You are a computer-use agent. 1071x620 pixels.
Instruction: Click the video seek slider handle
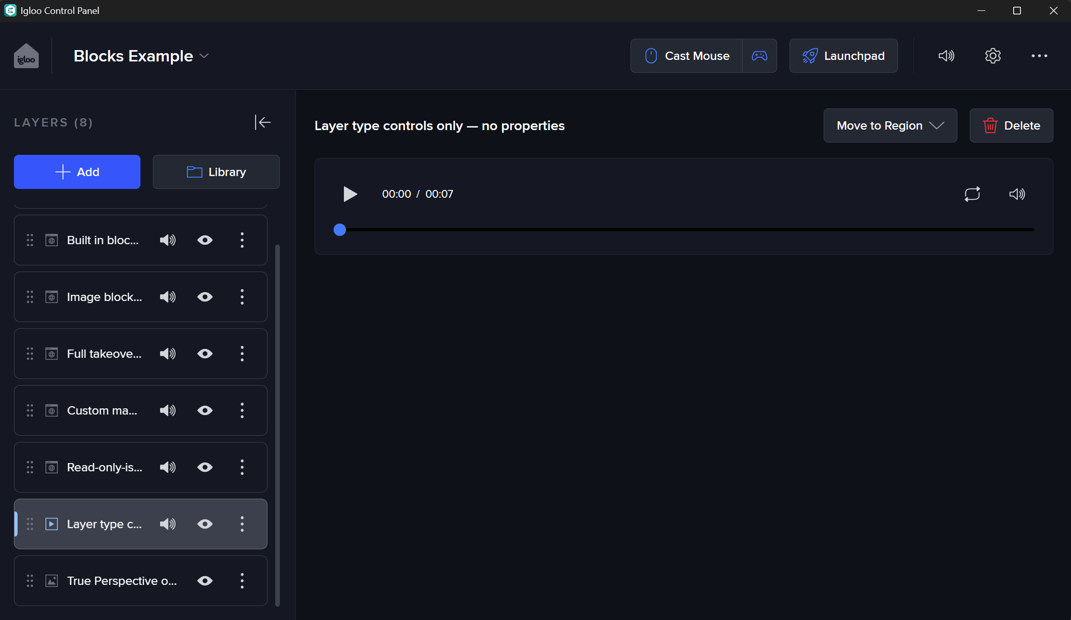click(x=340, y=230)
